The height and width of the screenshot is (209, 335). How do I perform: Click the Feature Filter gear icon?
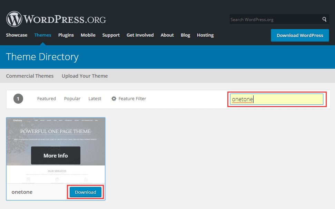coord(114,98)
